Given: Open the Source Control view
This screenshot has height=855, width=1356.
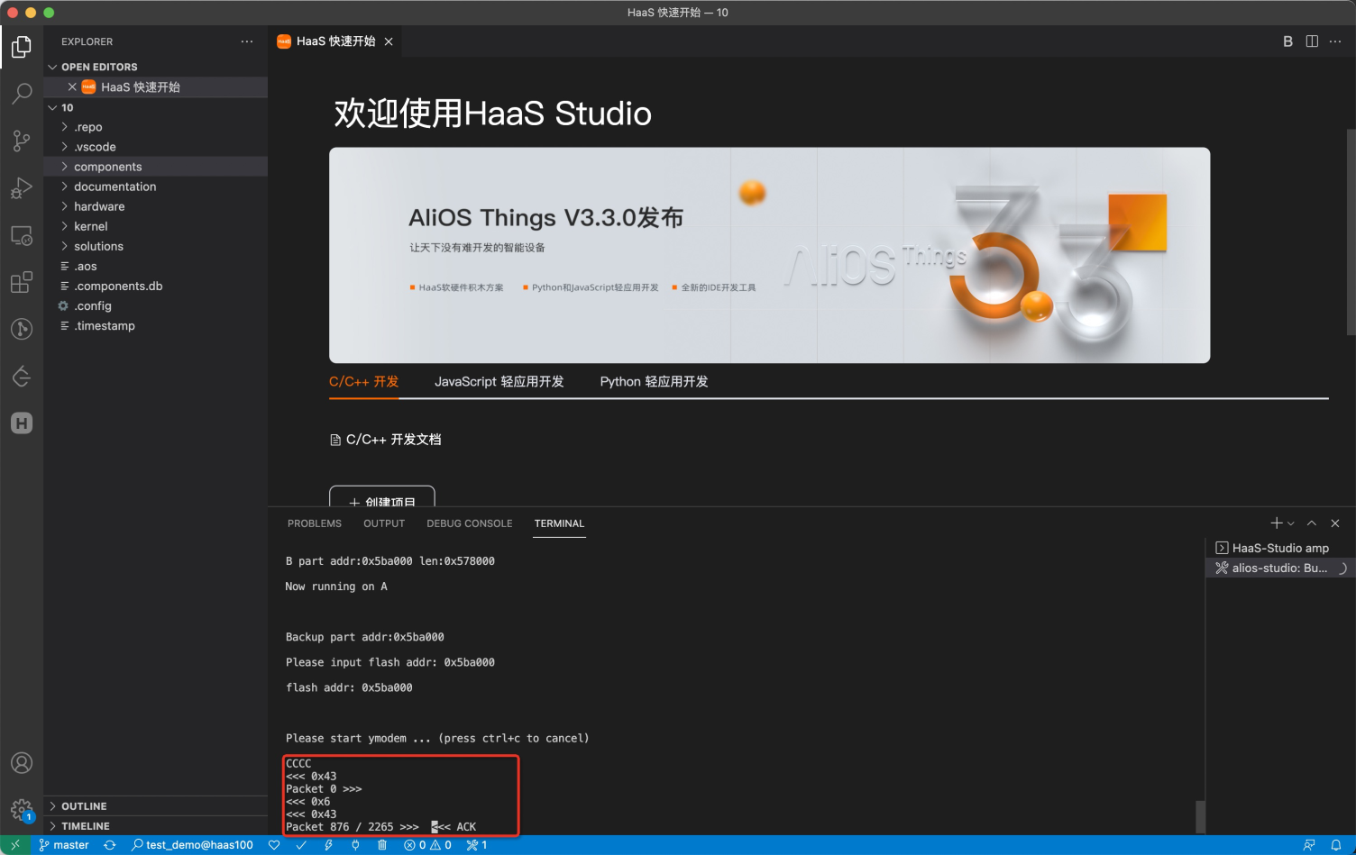Looking at the screenshot, I should coord(22,141).
